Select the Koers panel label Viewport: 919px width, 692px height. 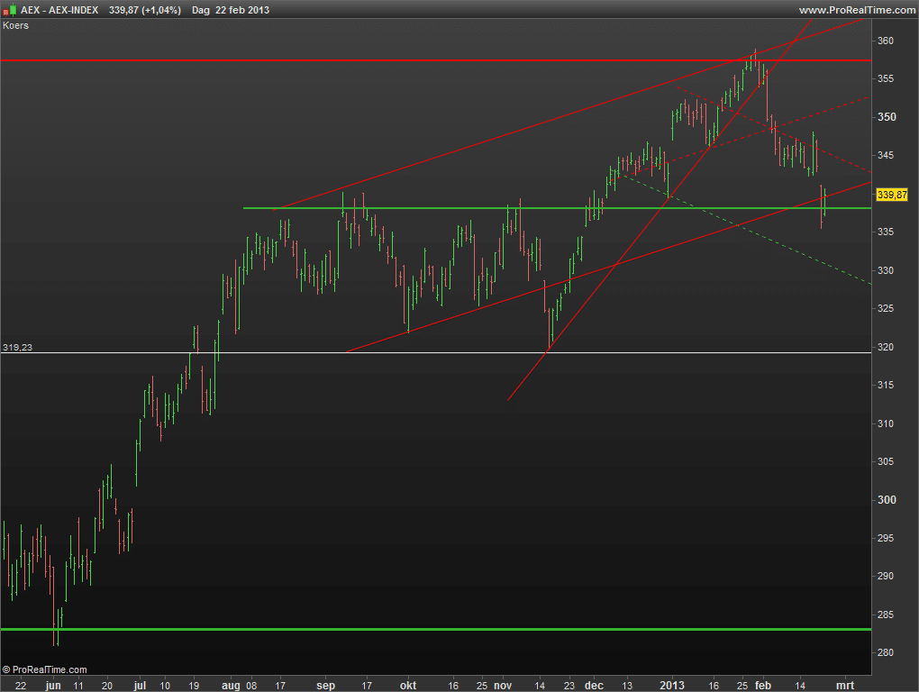tap(15, 25)
